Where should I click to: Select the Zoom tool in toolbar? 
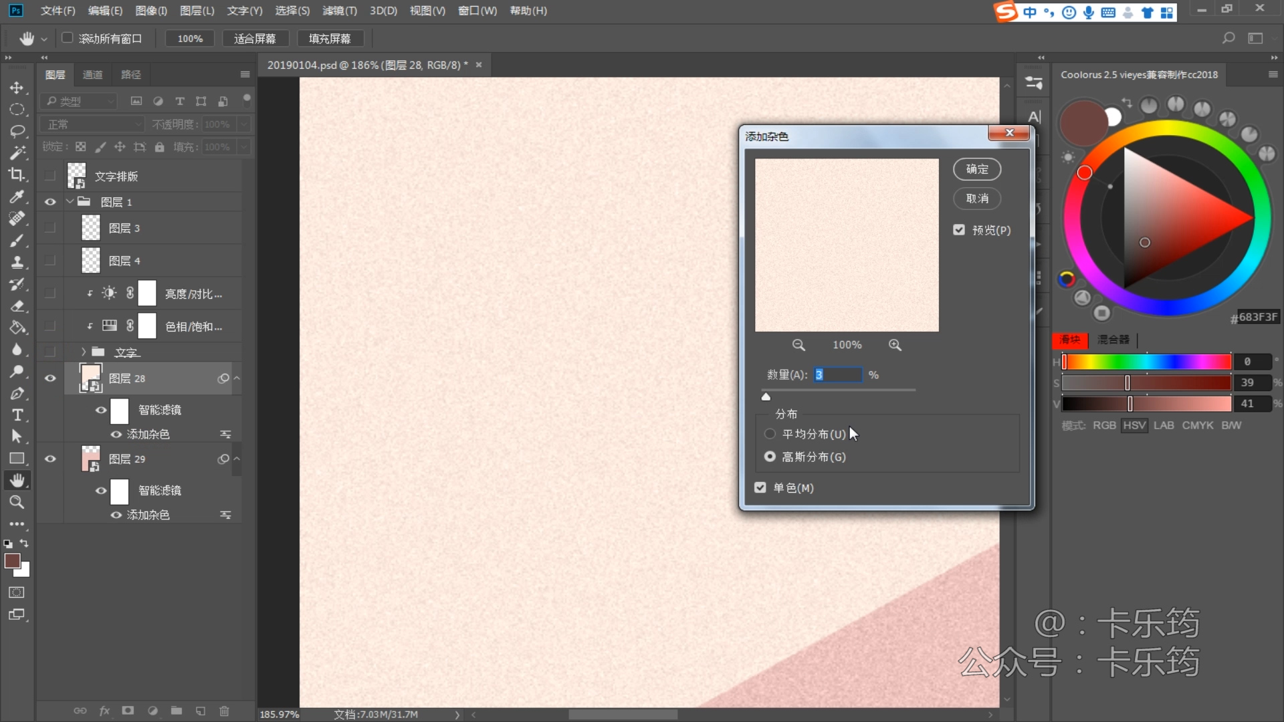17,502
